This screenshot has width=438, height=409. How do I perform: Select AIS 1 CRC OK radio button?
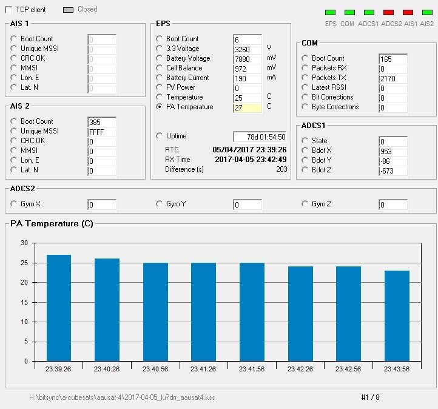point(13,58)
